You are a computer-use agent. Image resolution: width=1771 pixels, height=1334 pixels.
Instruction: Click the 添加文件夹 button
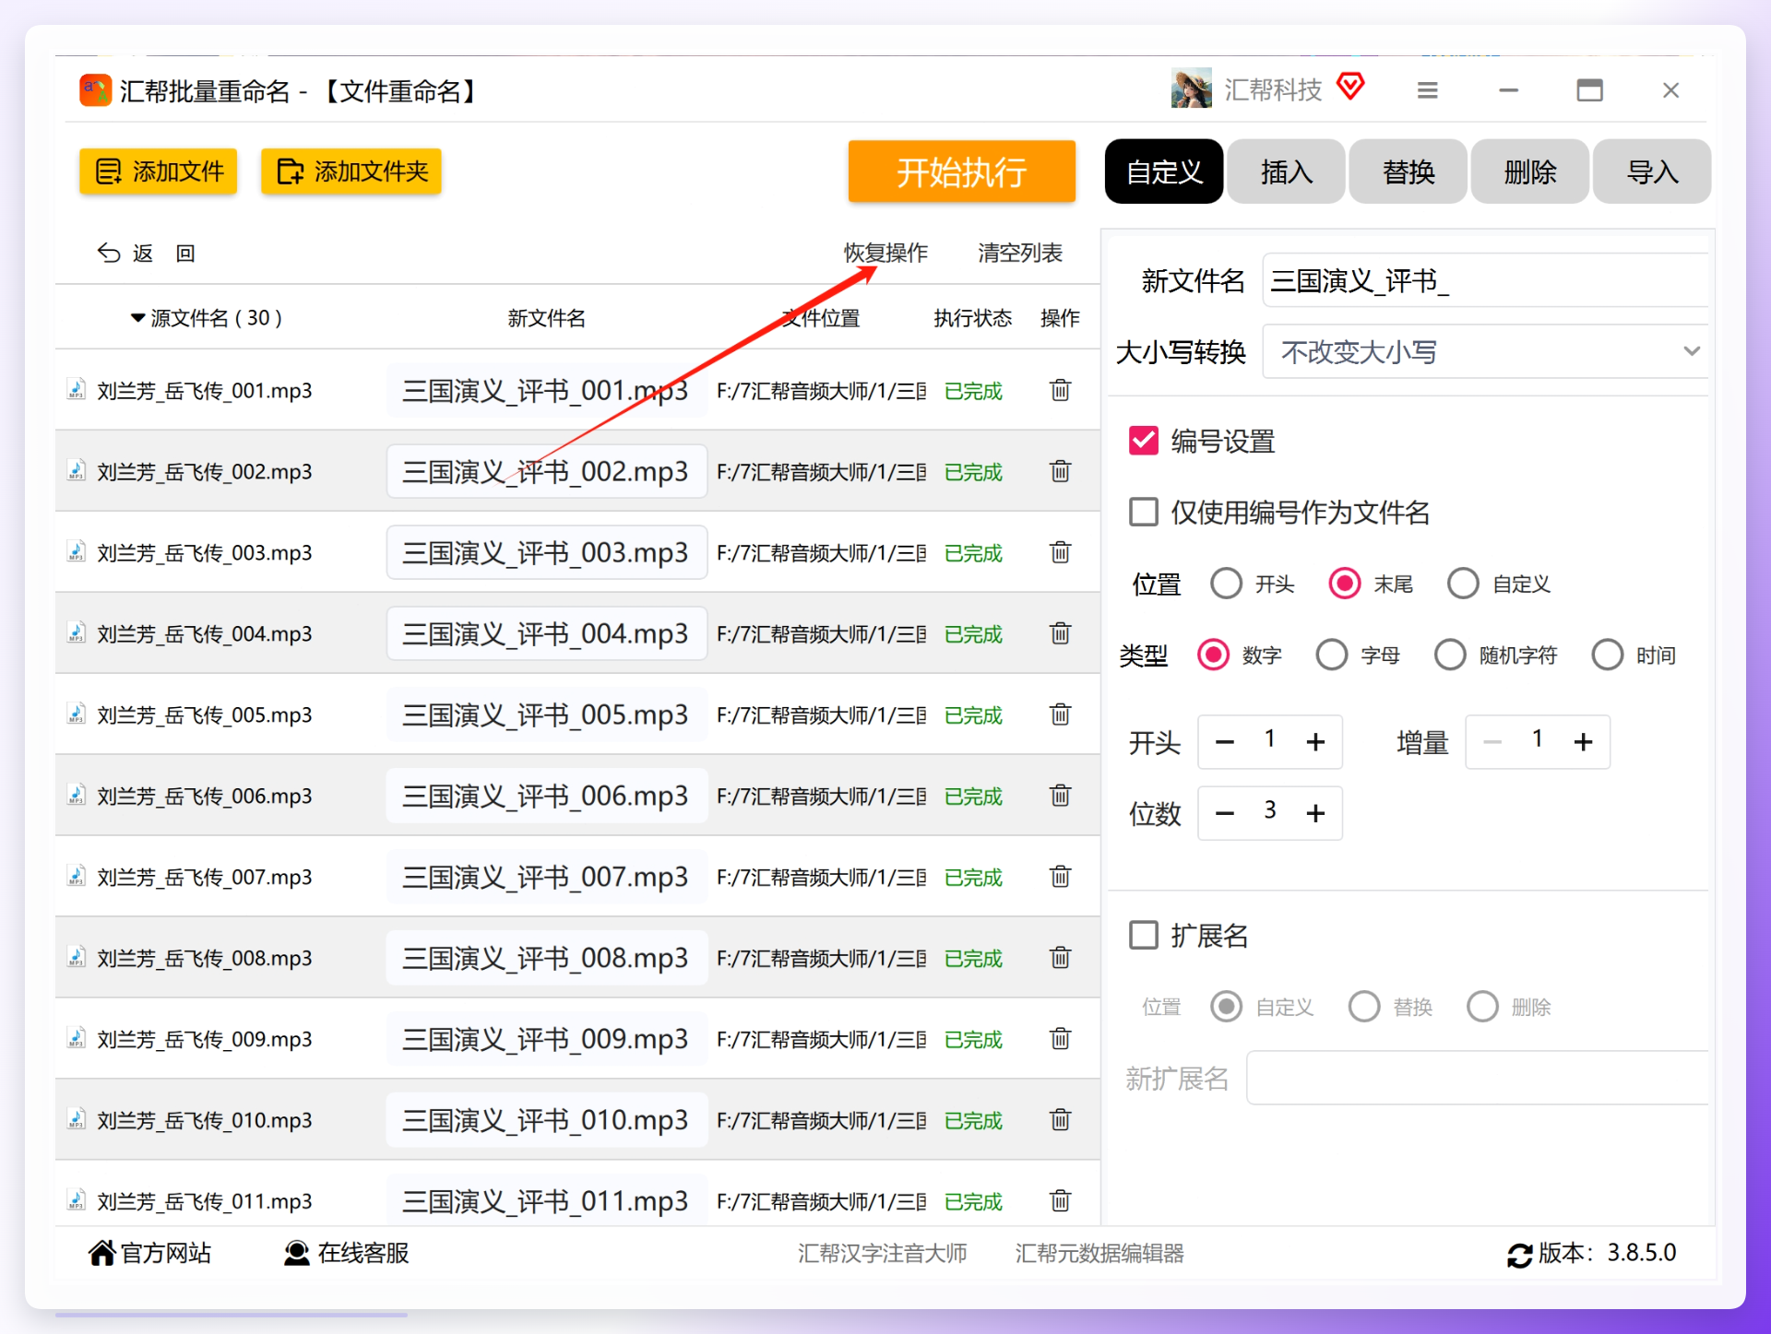tap(351, 171)
